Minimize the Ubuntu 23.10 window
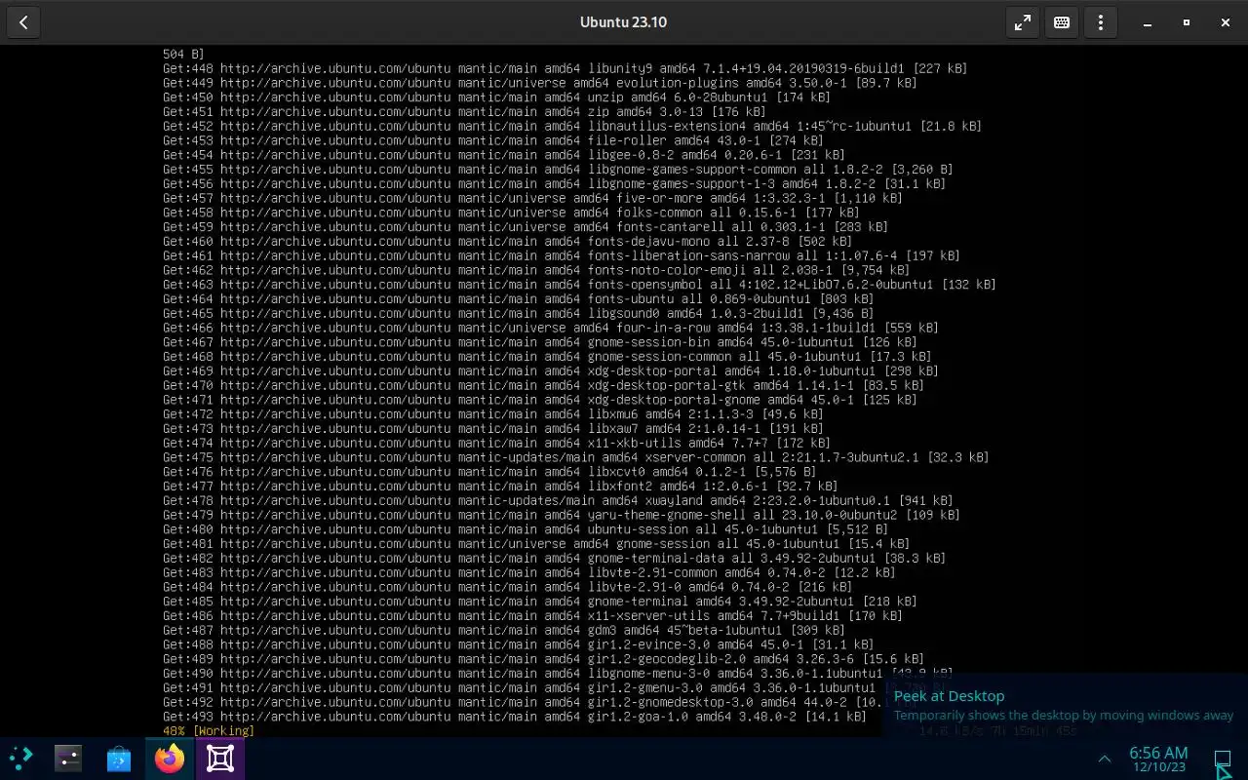Viewport: 1248px width, 780px height. (x=1148, y=22)
